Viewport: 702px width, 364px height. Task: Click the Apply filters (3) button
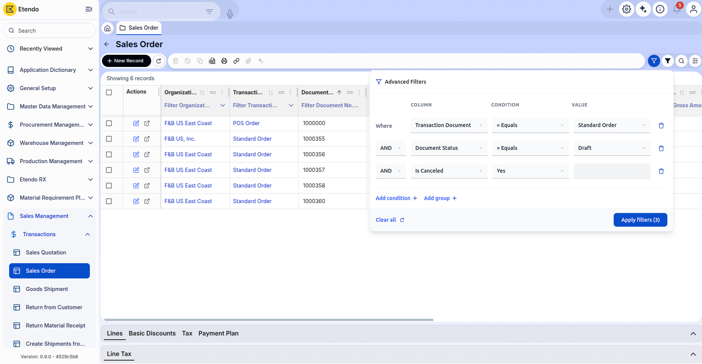640,220
